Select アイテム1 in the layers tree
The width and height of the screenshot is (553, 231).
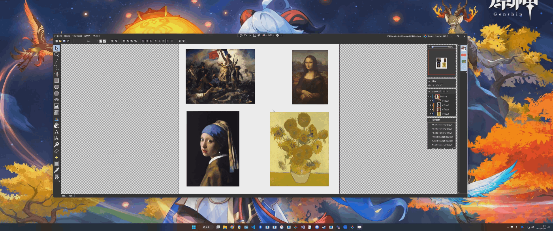445,101
